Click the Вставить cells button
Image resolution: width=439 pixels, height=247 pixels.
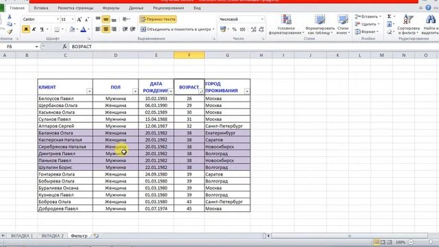(368, 16)
